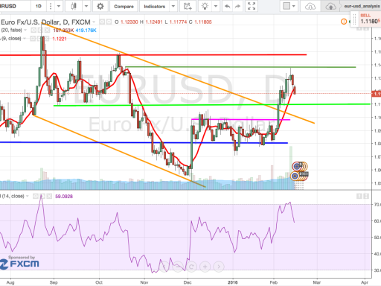Hide the RSI (14, close) indicator
Viewport: 381px width, 286px height.
[x=36, y=197]
